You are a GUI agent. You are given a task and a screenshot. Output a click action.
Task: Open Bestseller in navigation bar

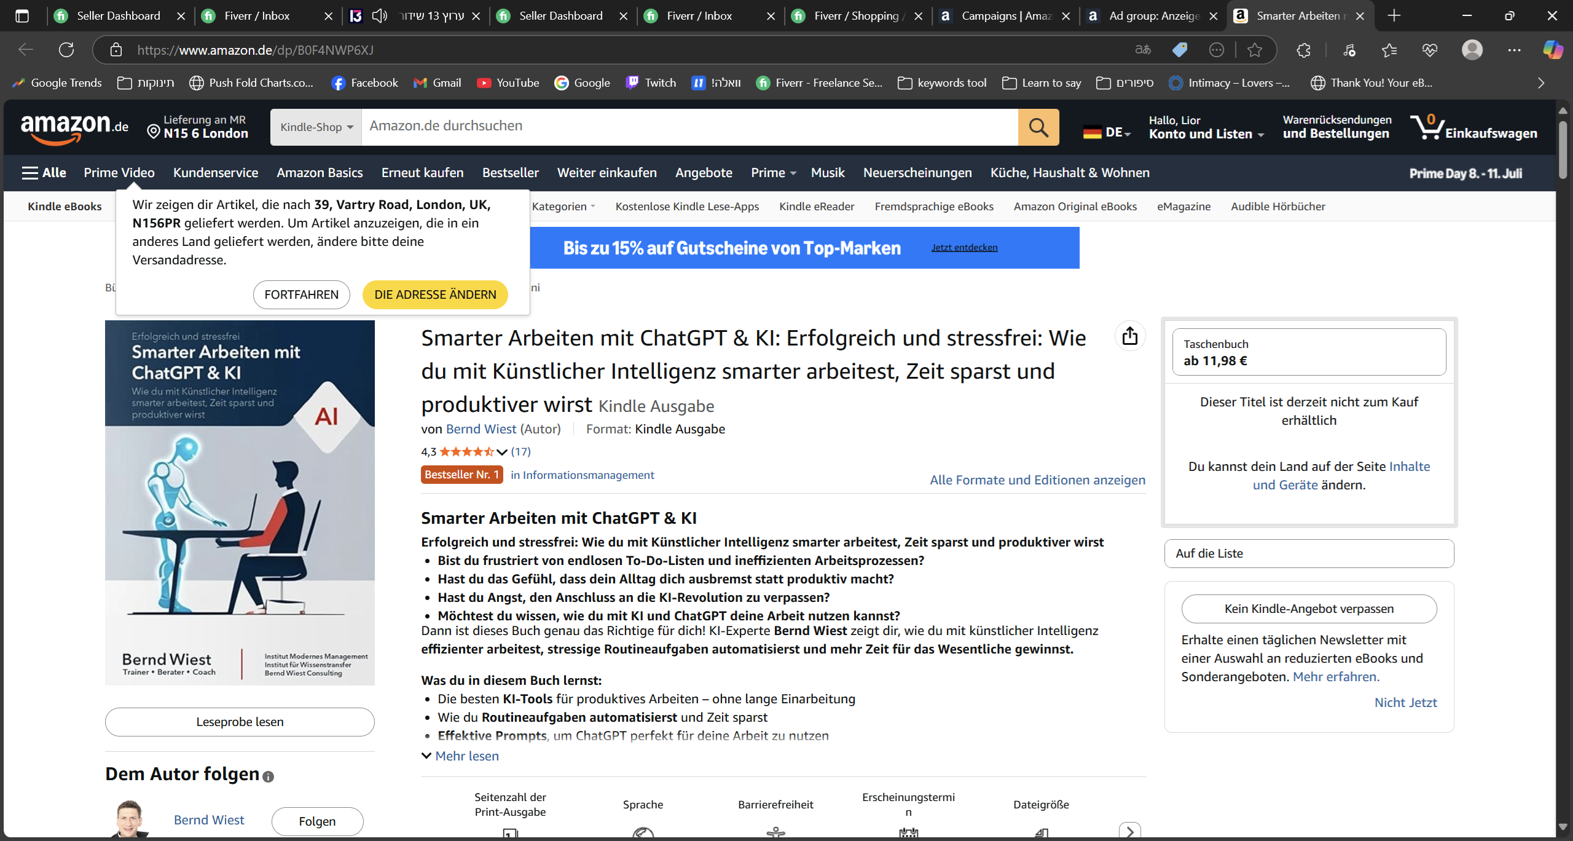[511, 173]
